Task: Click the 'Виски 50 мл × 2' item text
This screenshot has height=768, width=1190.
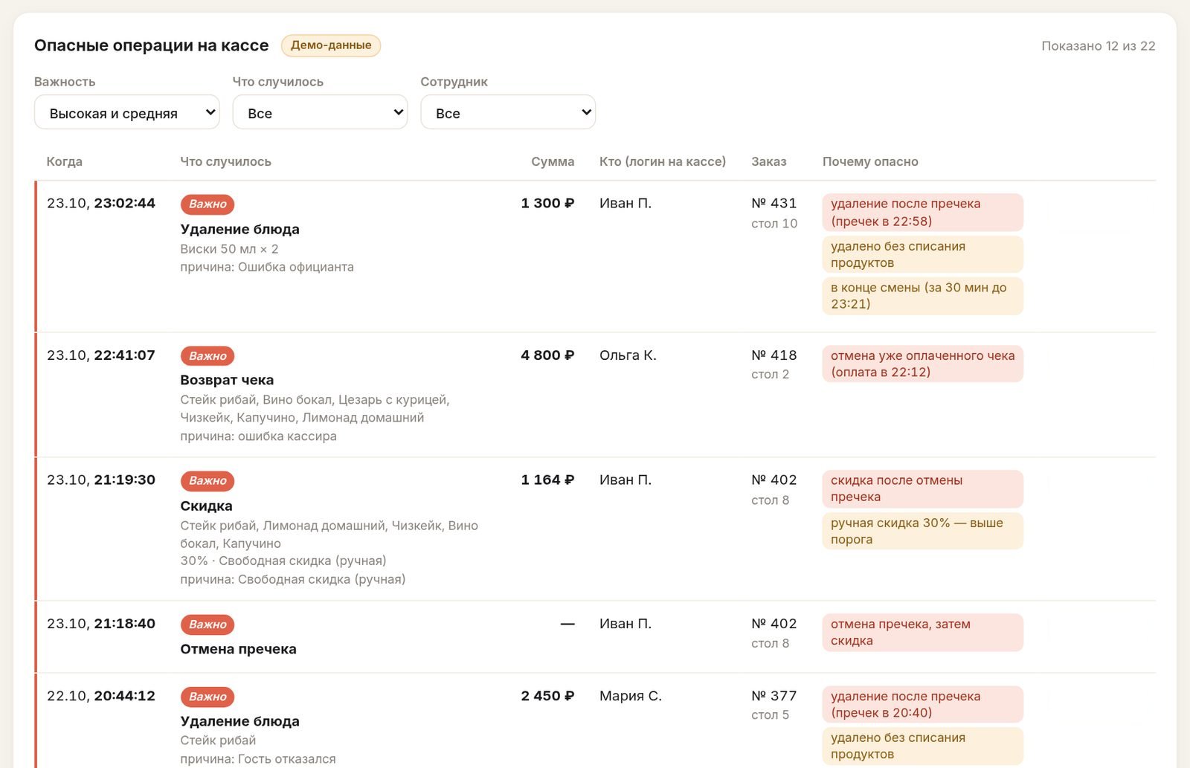Action: (x=229, y=249)
